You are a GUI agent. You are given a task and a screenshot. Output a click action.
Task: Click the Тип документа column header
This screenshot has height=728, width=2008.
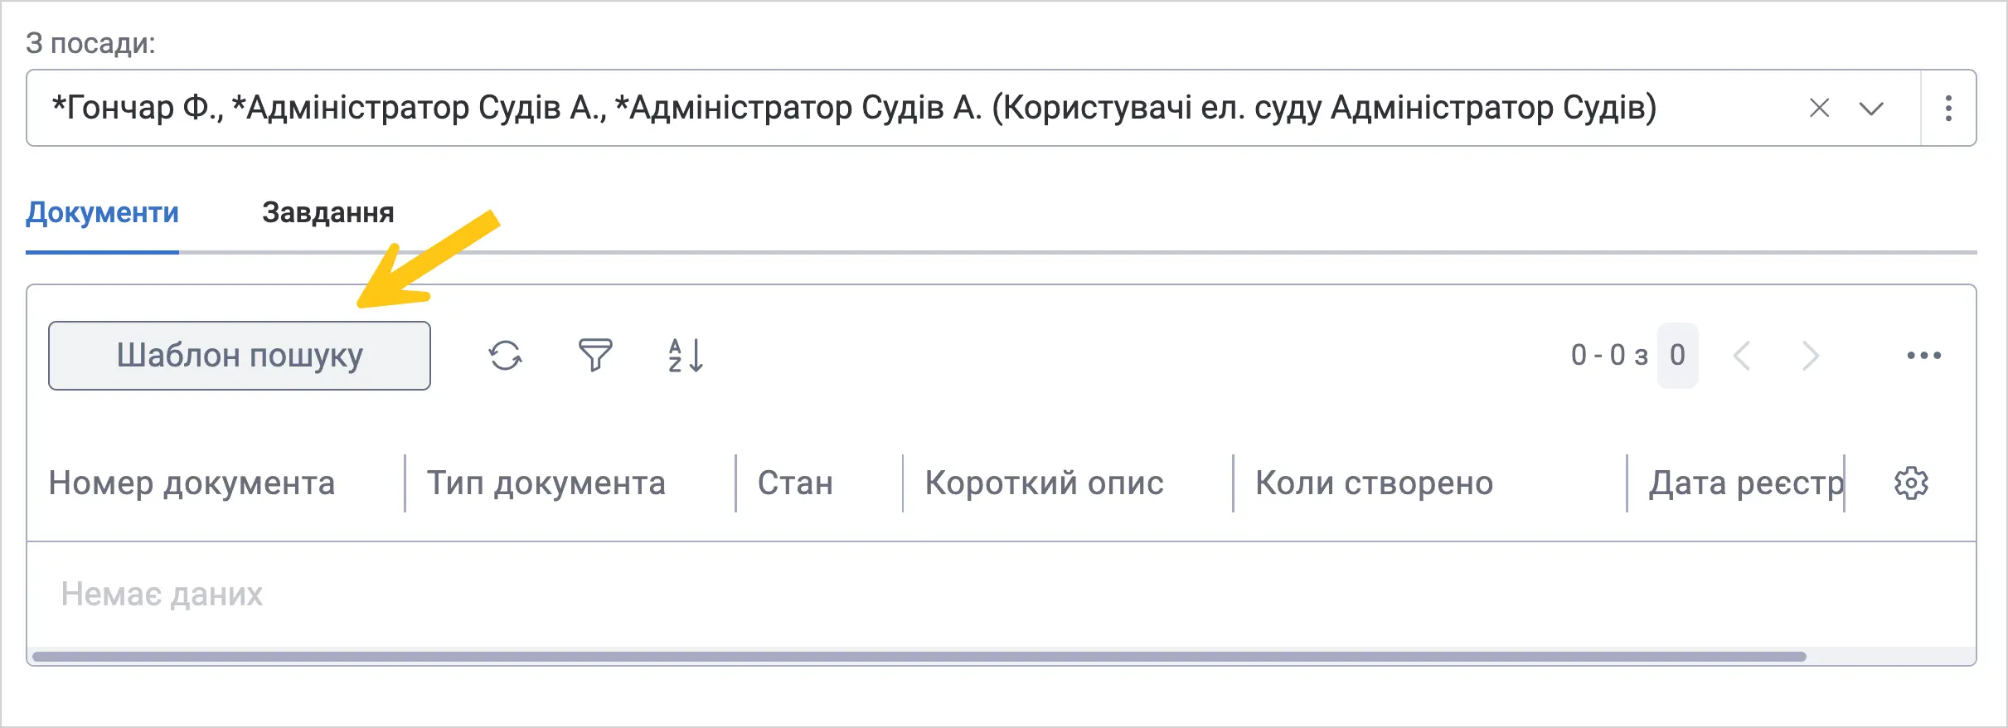click(546, 483)
